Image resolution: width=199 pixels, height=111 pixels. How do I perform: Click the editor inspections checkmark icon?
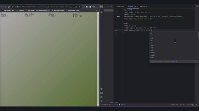tap(193, 10)
